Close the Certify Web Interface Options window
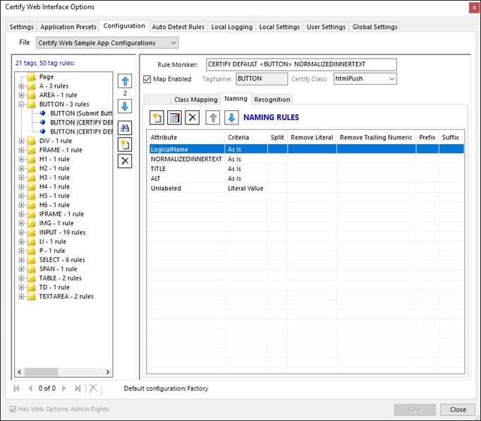The image size is (481, 421). (x=474, y=8)
